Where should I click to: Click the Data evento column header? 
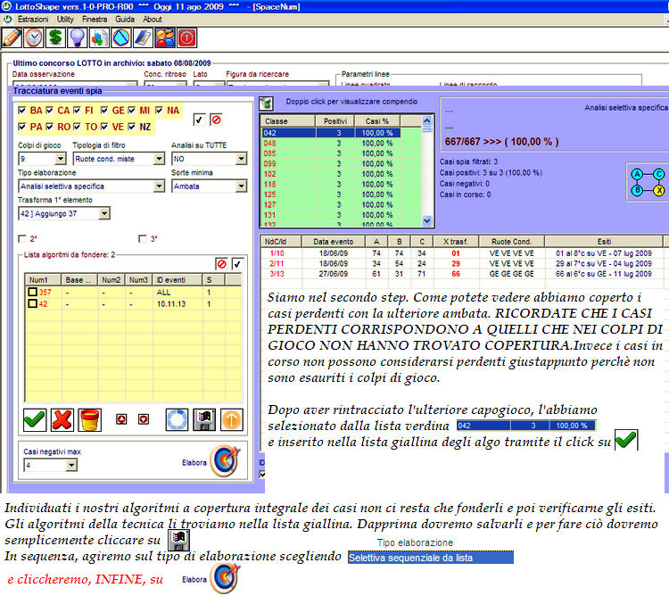(x=334, y=242)
